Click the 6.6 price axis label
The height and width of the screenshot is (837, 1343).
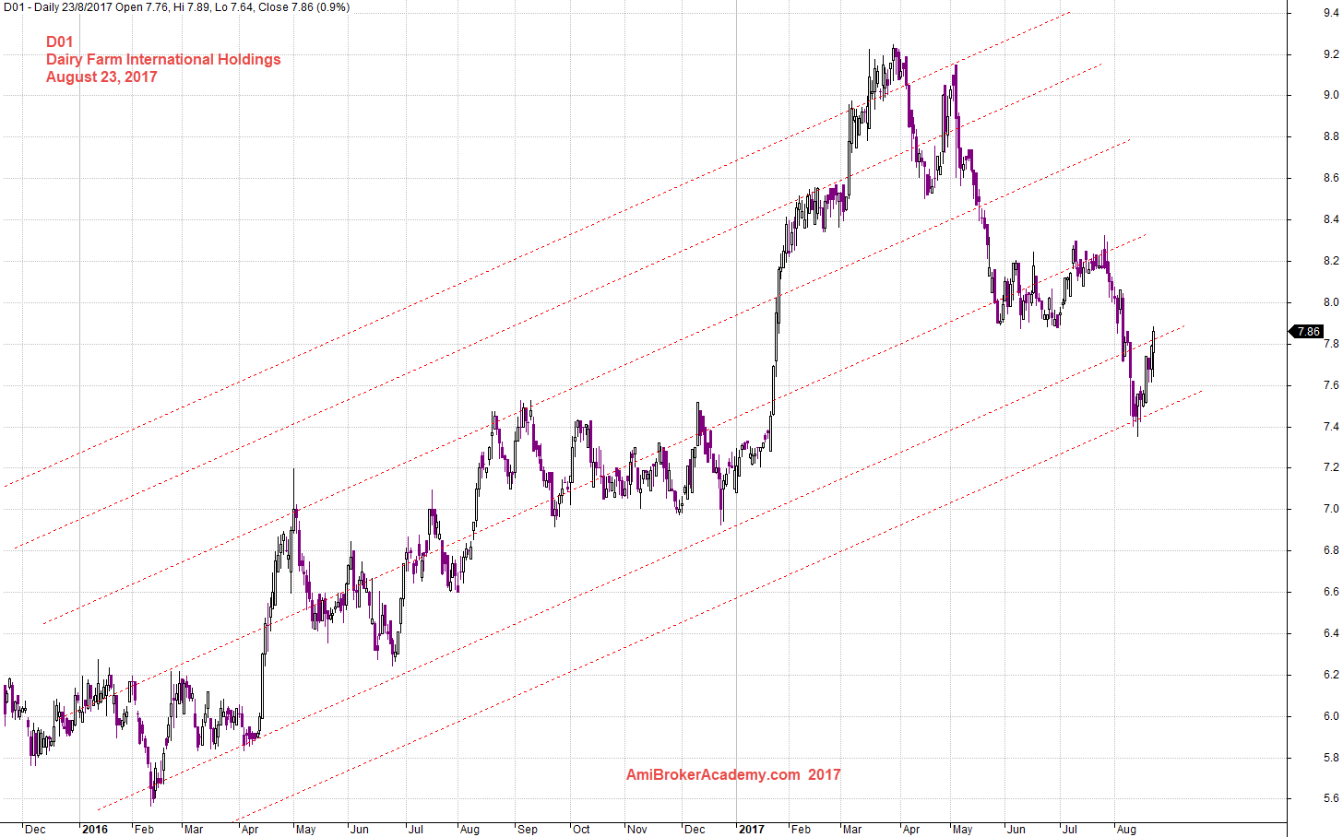[1331, 592]
